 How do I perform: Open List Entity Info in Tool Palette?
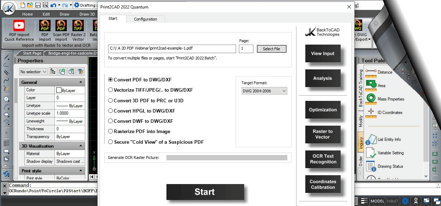coord(383,139)
